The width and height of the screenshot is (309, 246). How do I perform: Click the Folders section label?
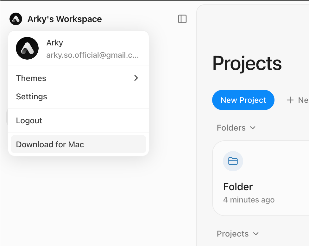click(x=231, y=128)
